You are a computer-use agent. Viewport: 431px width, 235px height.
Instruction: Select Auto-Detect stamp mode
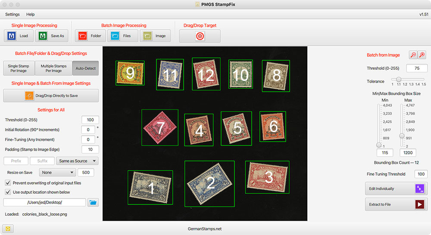[85, 68]
